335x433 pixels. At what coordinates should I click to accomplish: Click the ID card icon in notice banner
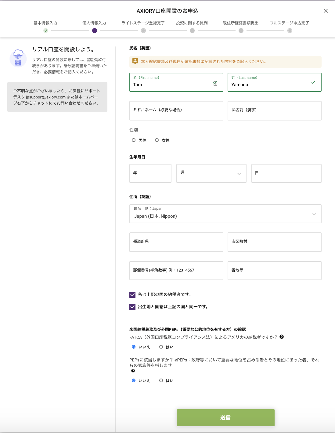click(135, 61)
